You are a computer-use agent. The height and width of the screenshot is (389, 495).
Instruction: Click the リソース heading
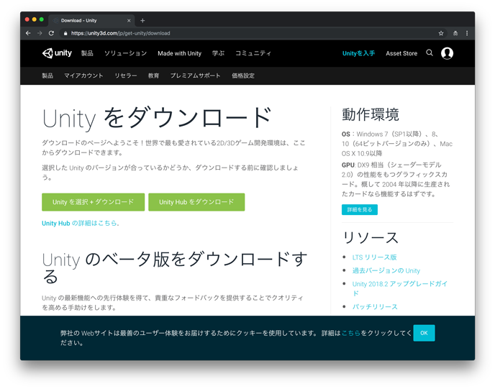[x=371, y=237]
